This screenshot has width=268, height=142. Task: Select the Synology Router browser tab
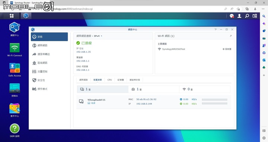[29, 3]
